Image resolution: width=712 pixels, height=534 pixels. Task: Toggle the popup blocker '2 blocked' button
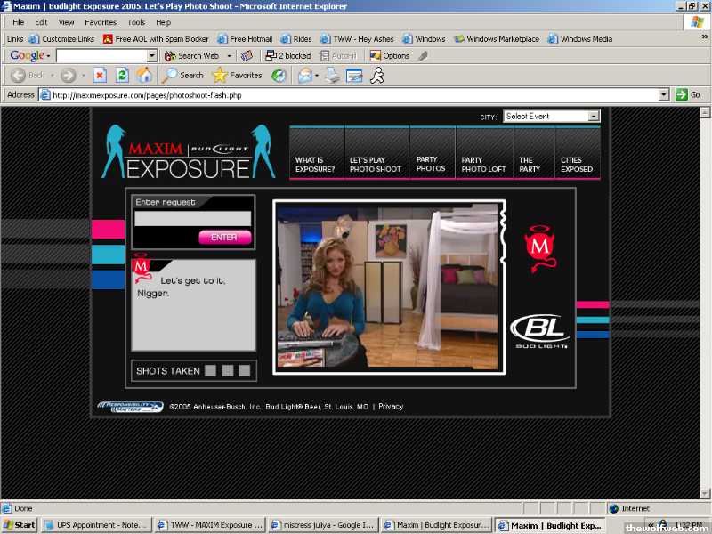288,55
